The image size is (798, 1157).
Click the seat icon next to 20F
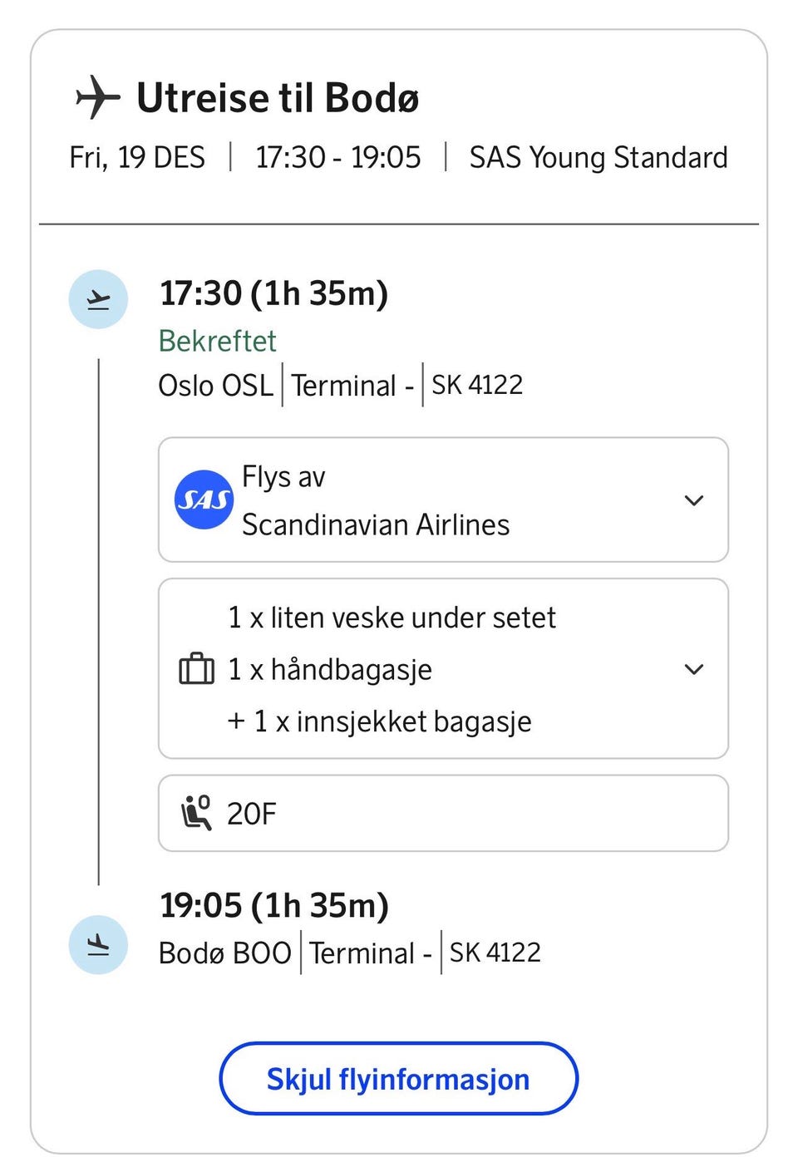tap(197, 813)
